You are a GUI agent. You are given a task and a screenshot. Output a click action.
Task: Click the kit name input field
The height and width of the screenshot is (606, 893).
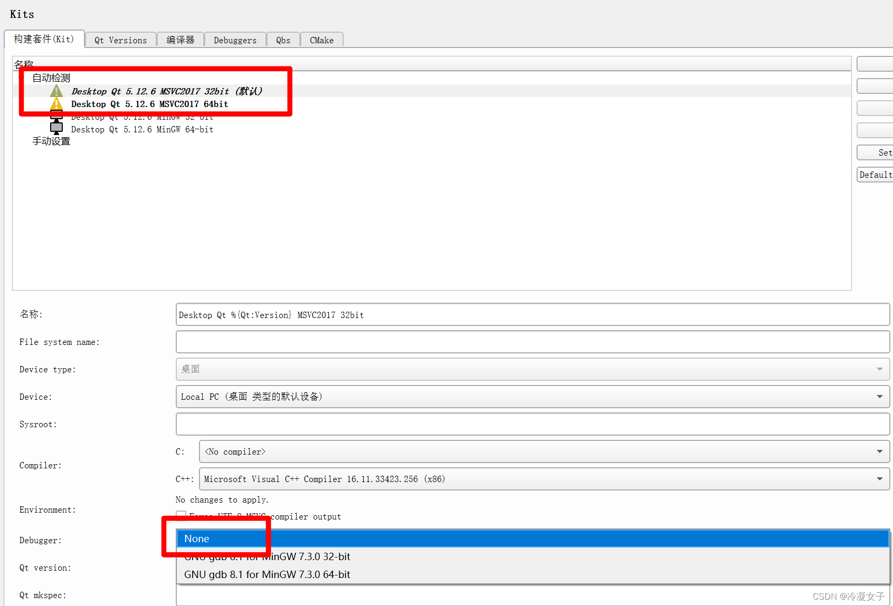533,315
